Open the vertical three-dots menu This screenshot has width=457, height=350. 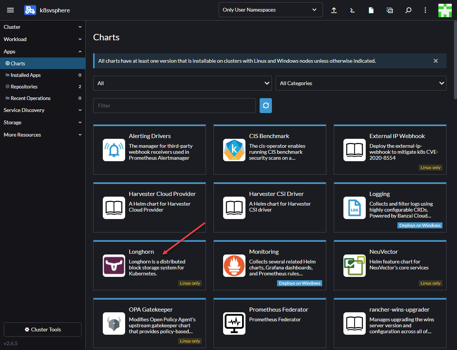(425, 10)
